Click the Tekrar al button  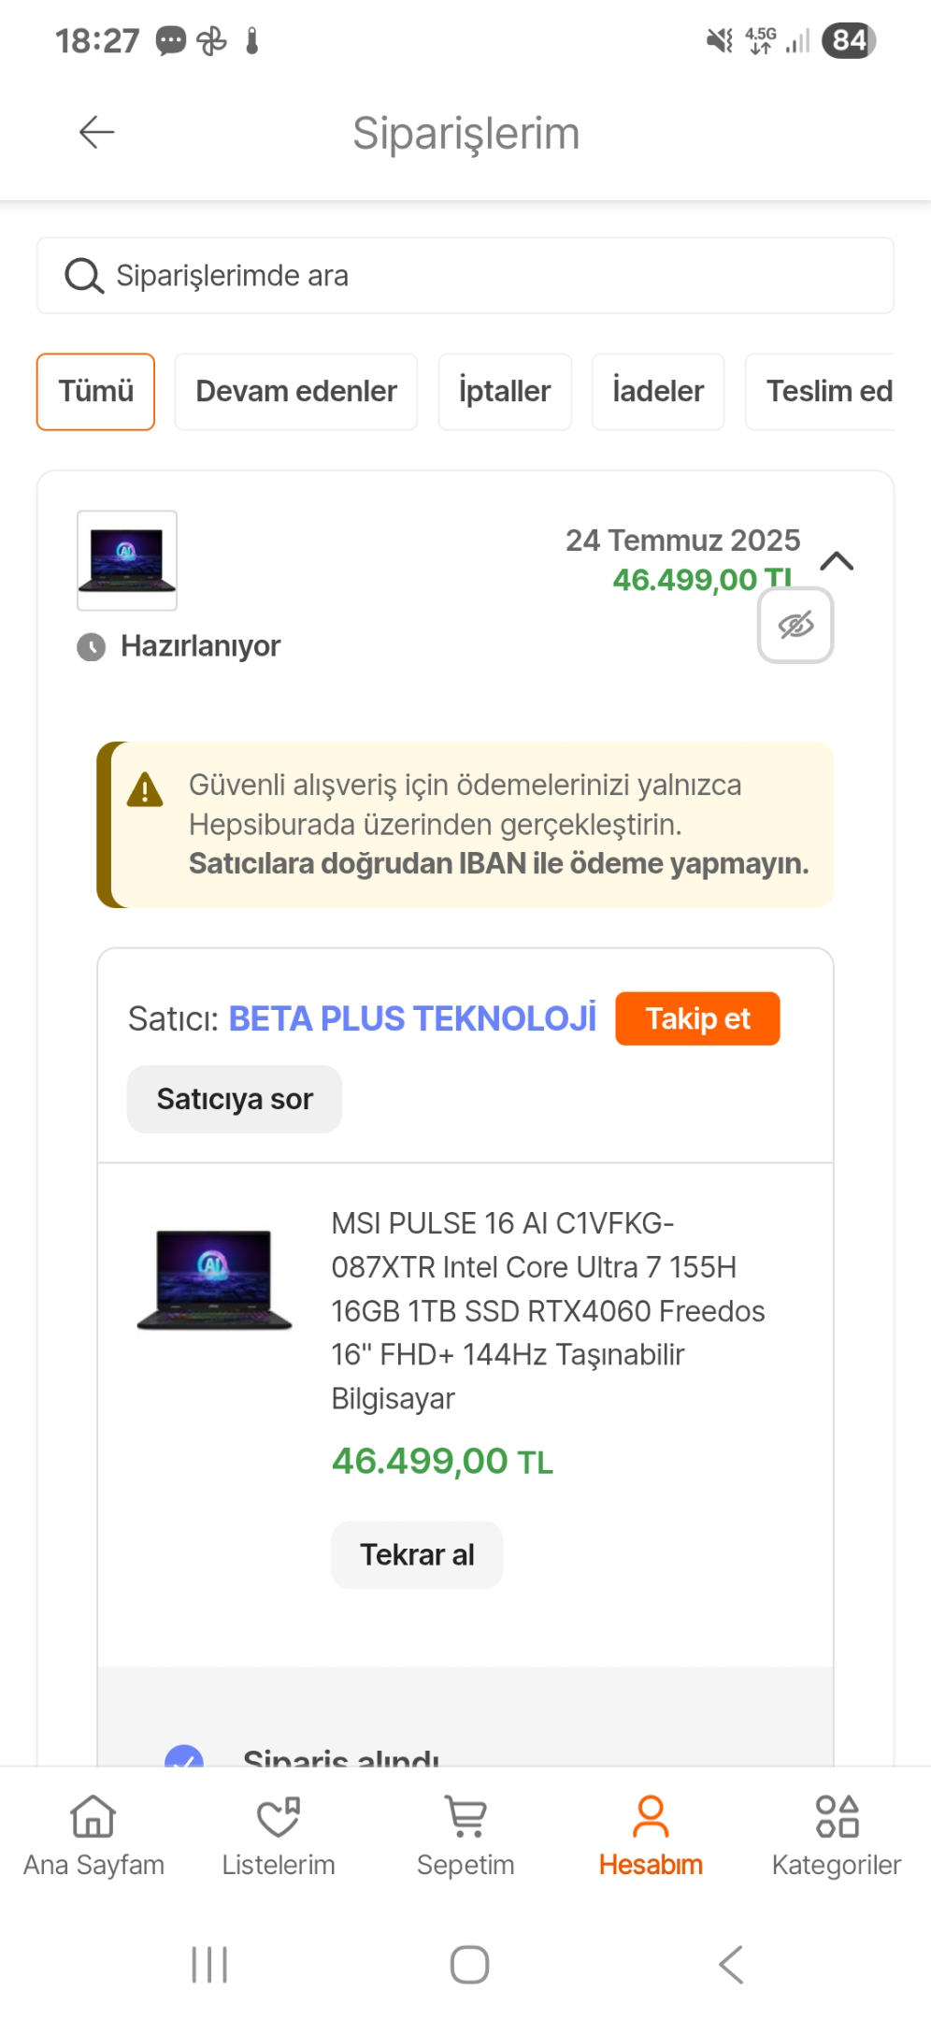[x=417, y=1555]
